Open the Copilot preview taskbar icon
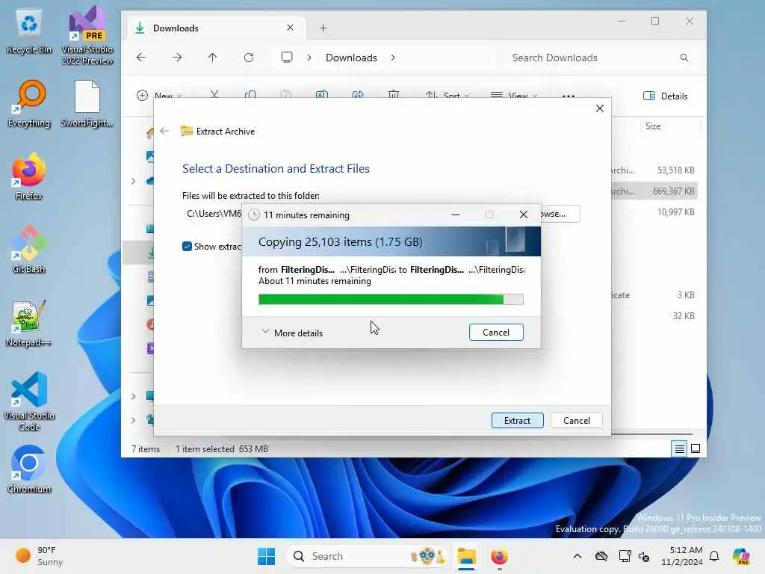The image size is (765, 574). pyautogui.click(x=742, y=556)
